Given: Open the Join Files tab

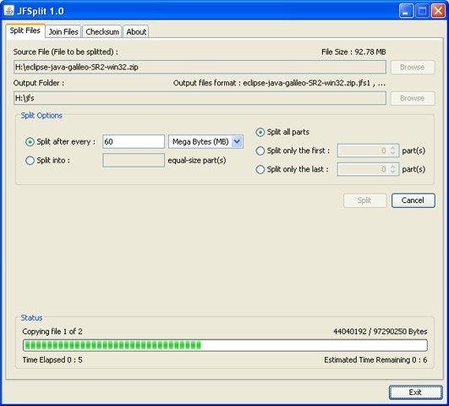Looking at the screenshot, I should click(x=63, y=31).
